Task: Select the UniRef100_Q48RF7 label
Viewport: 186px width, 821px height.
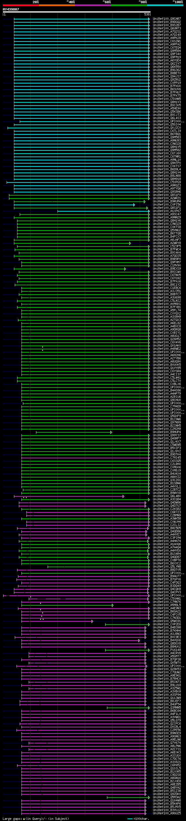Action: [x=167, y=439]
